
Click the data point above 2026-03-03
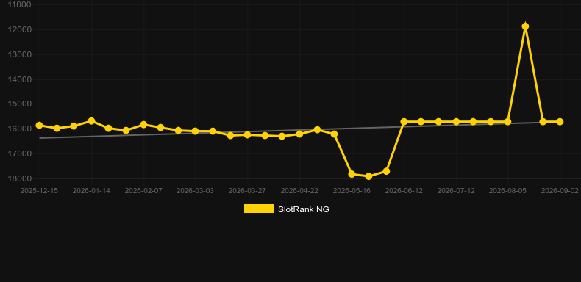click(x=196, y=131)
